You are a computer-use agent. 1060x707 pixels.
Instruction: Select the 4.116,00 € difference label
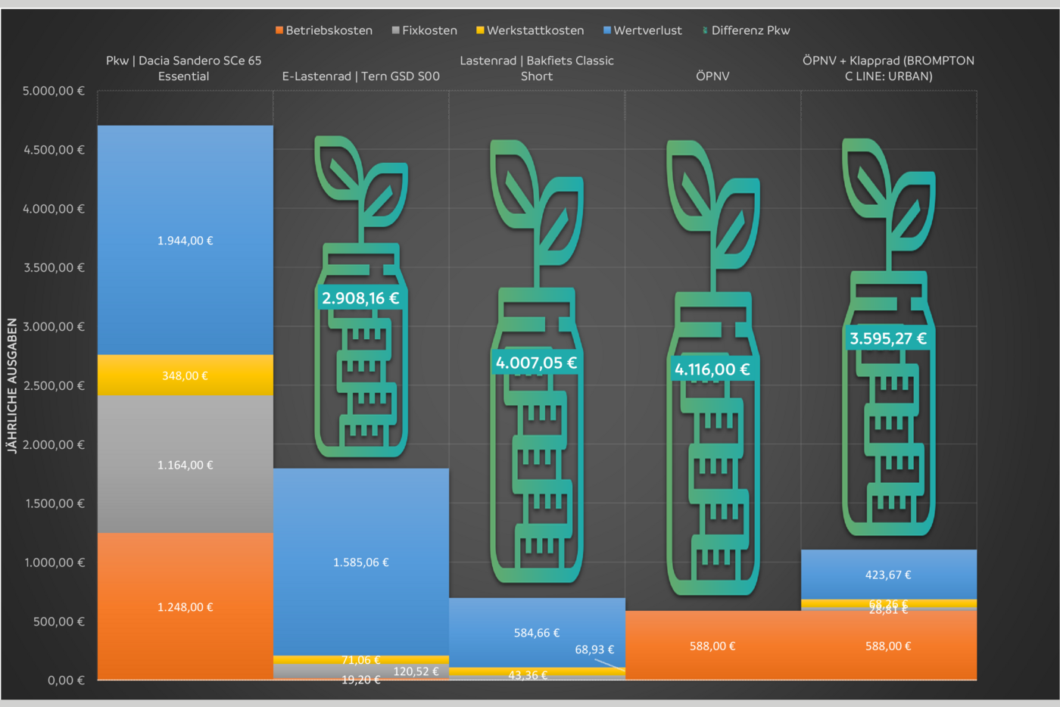click(712, 369)
